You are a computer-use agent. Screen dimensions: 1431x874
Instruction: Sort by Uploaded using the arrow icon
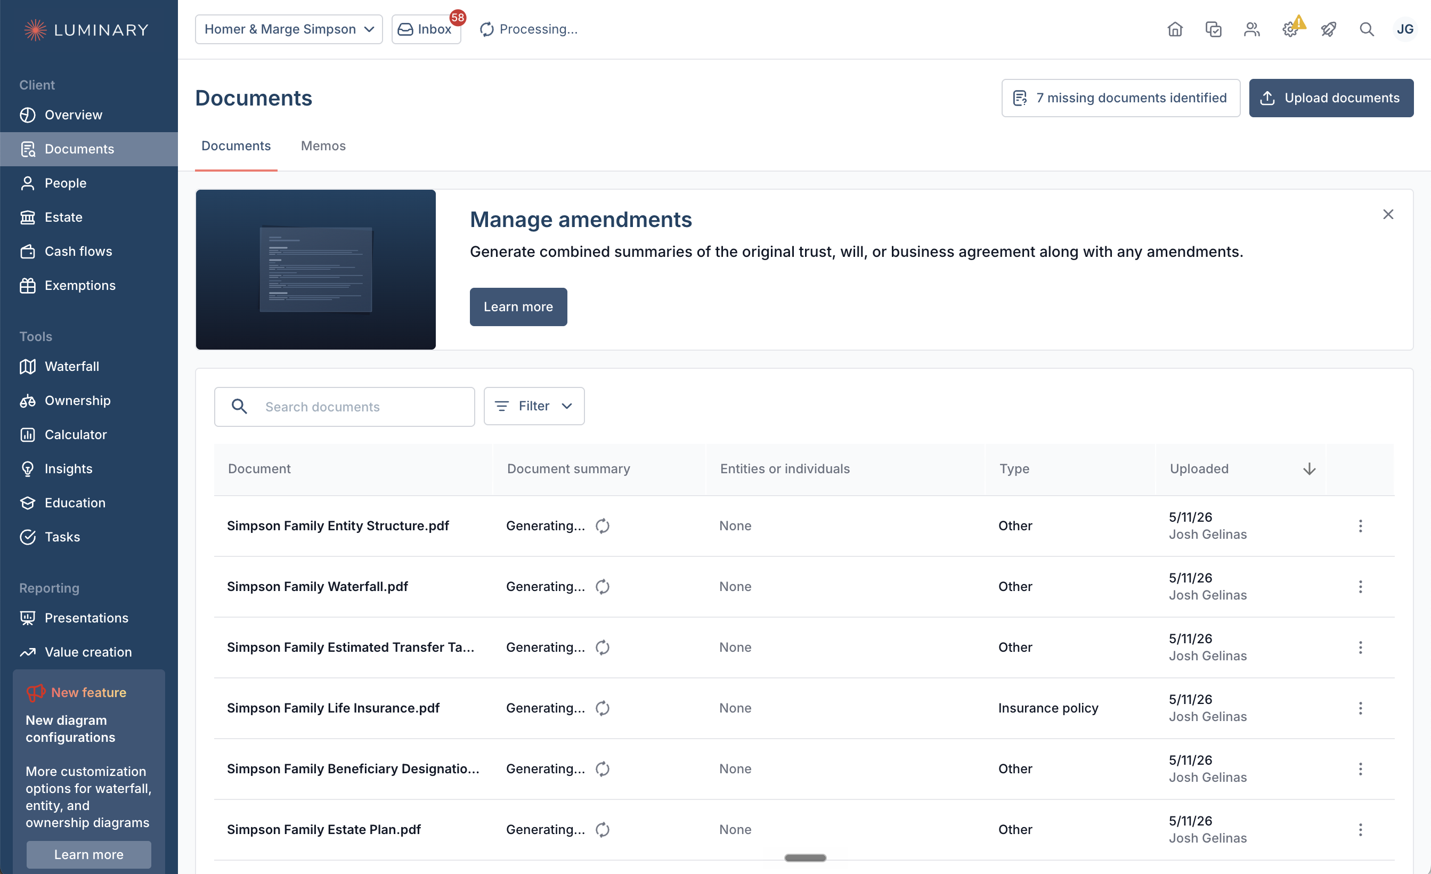pos(1309,469)
